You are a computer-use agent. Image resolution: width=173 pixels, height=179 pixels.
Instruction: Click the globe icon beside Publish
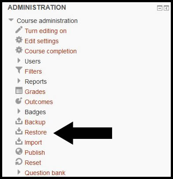pos(19,151)
